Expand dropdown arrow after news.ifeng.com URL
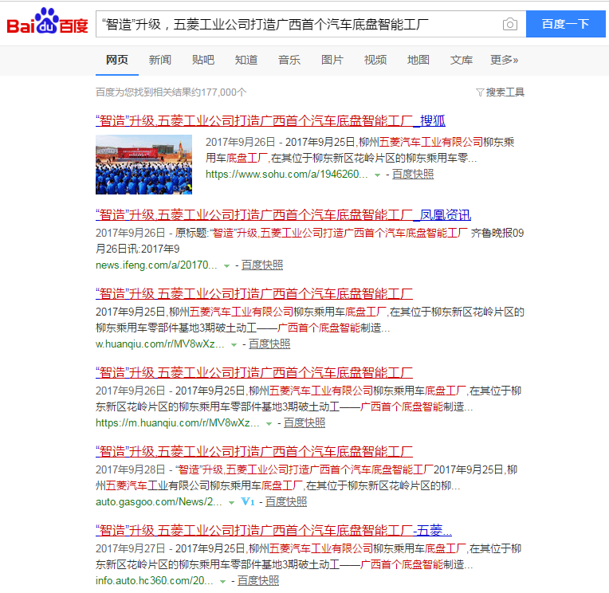The width and height of the screenshot is (609, 593). 226,266
